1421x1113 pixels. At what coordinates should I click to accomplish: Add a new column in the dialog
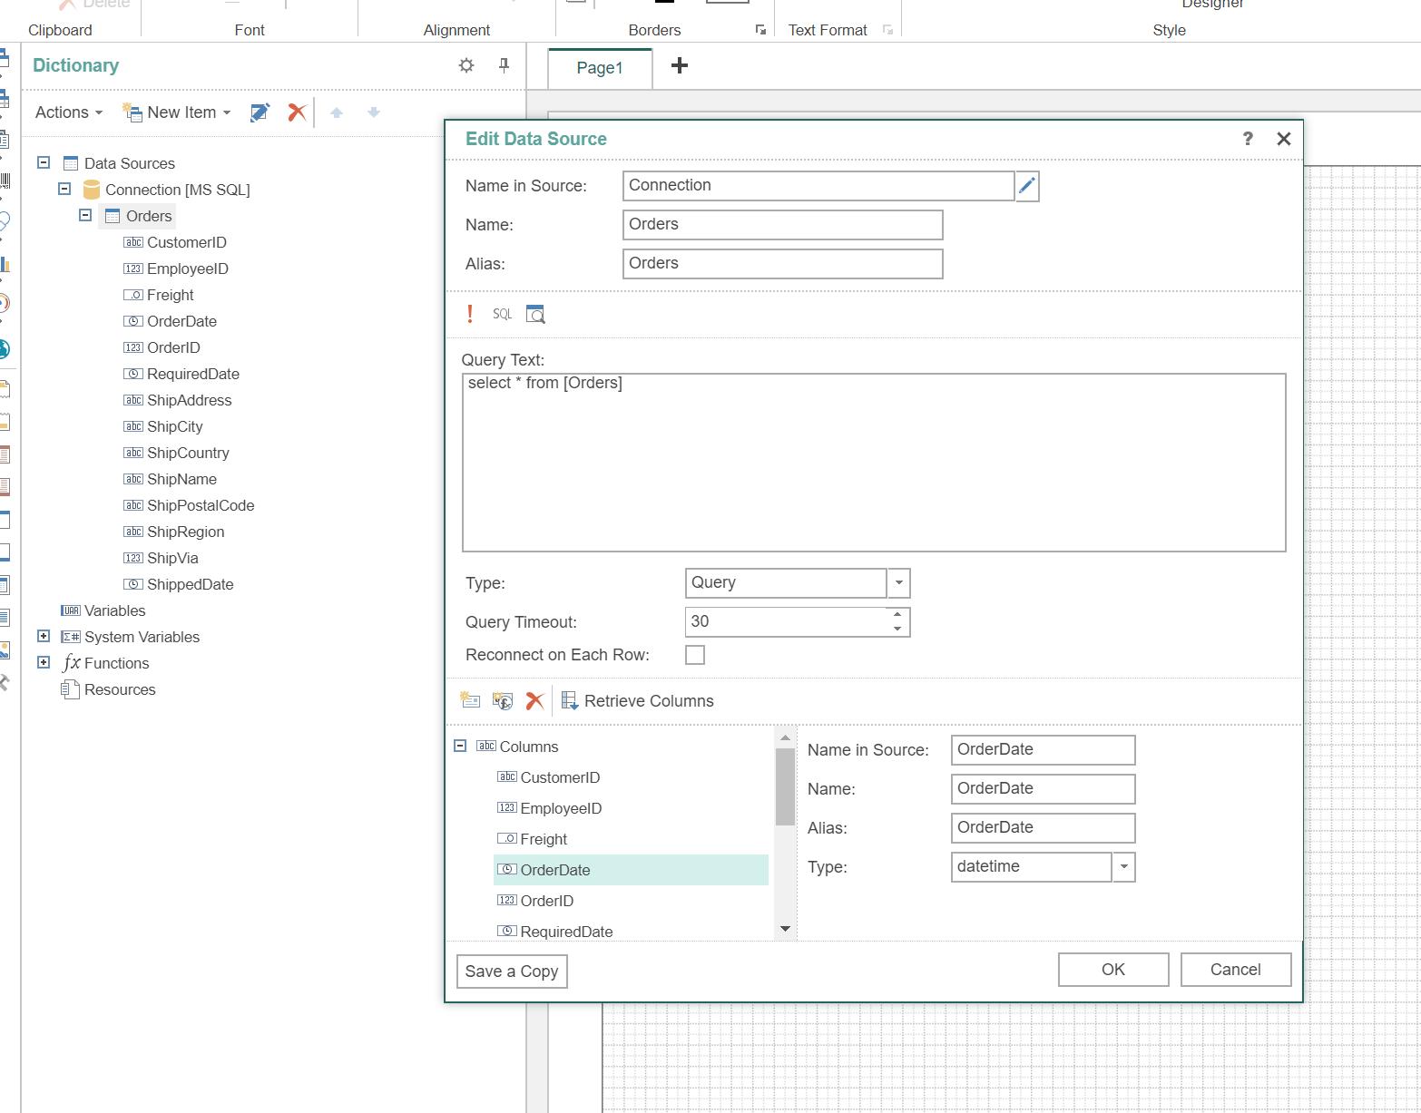coord(470,700)
